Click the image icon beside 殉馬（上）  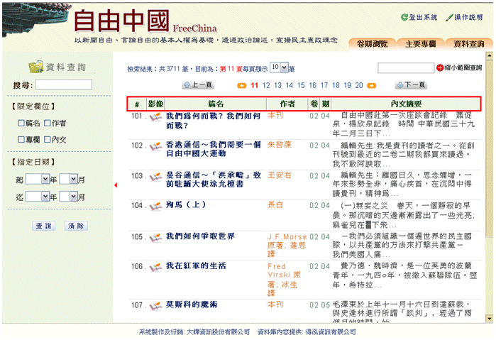click(155, 207)
